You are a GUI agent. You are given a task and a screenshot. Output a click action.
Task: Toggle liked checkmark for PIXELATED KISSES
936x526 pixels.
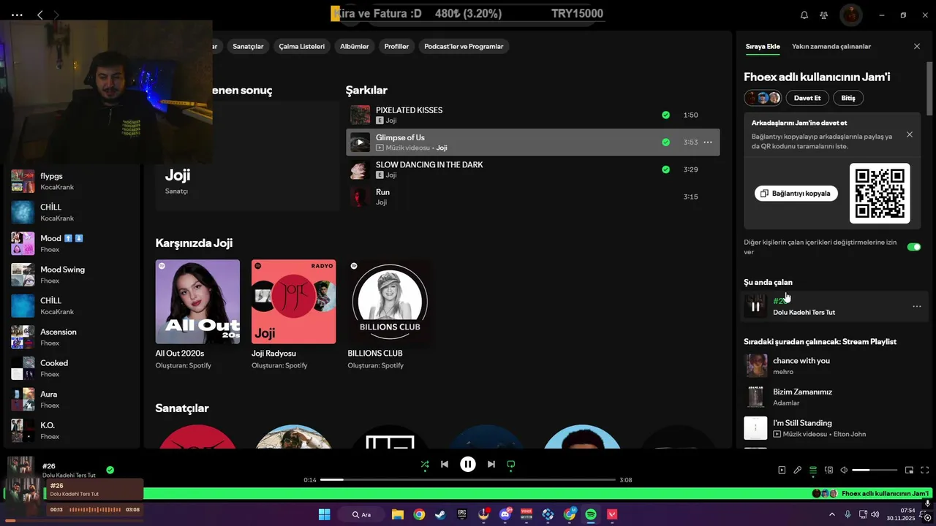[665, 115]
